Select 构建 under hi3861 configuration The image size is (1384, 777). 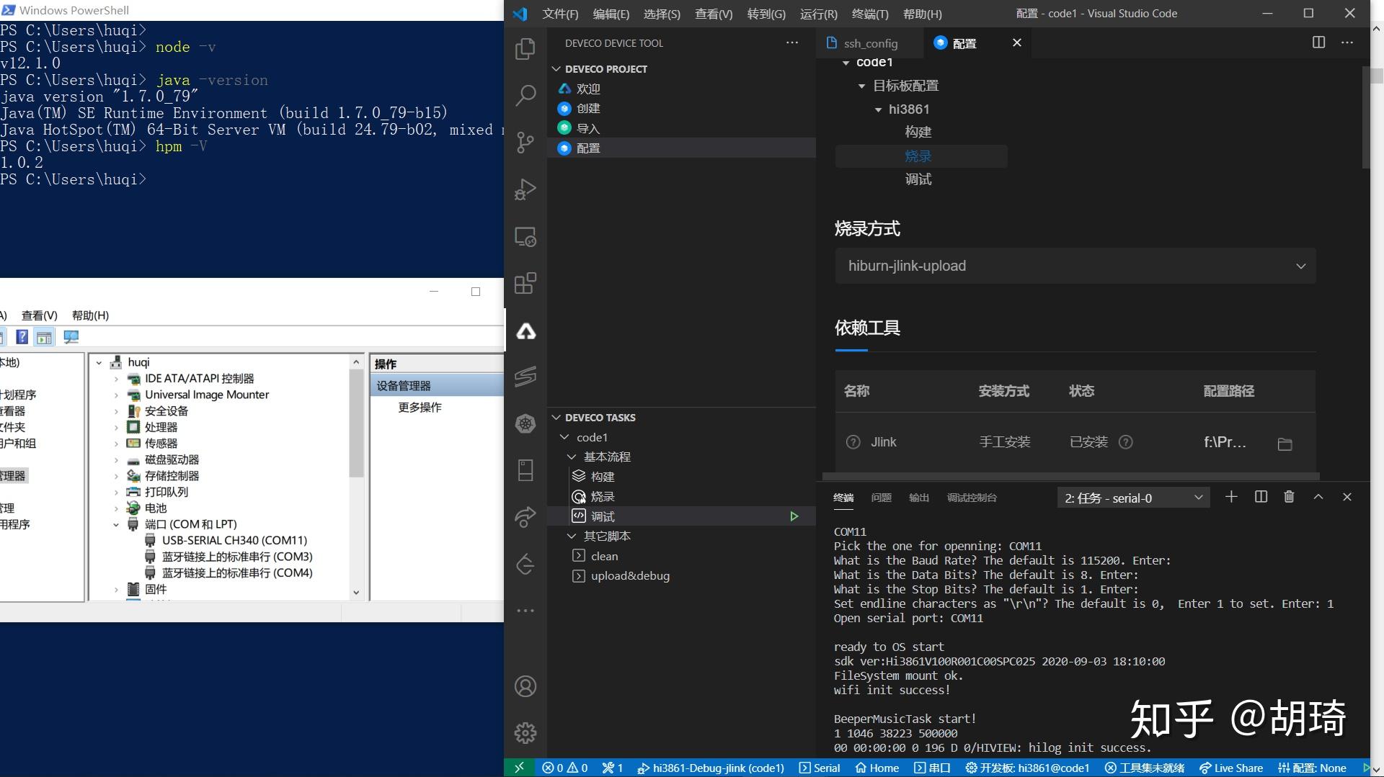click(918, 132)
